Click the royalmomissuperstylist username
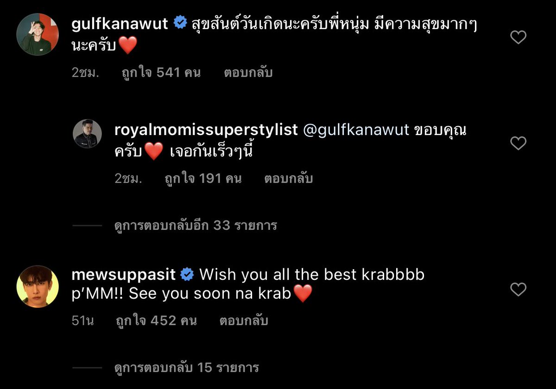556x389 pixels. click(x=206, y=130)
